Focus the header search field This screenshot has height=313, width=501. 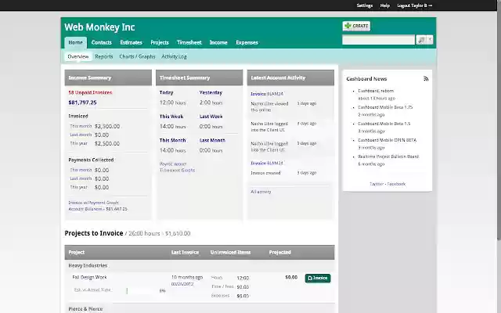click(378, 40)
